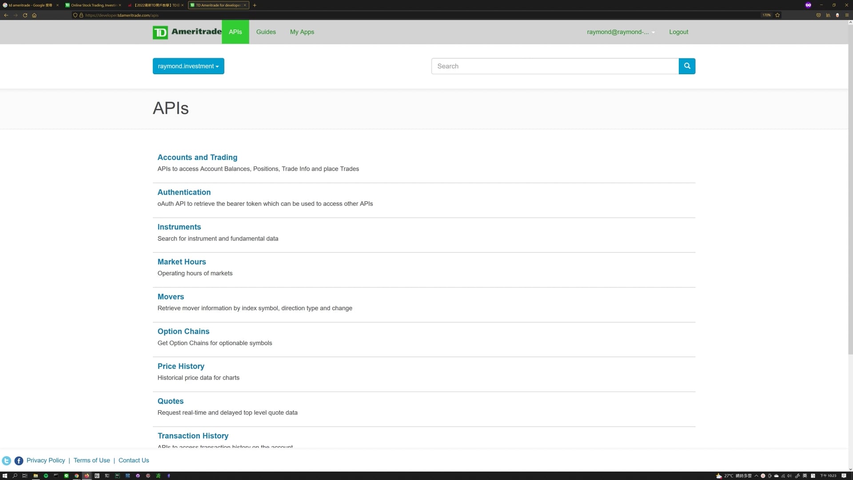Open the Guides menu item
853x480 pixels.
266,32
